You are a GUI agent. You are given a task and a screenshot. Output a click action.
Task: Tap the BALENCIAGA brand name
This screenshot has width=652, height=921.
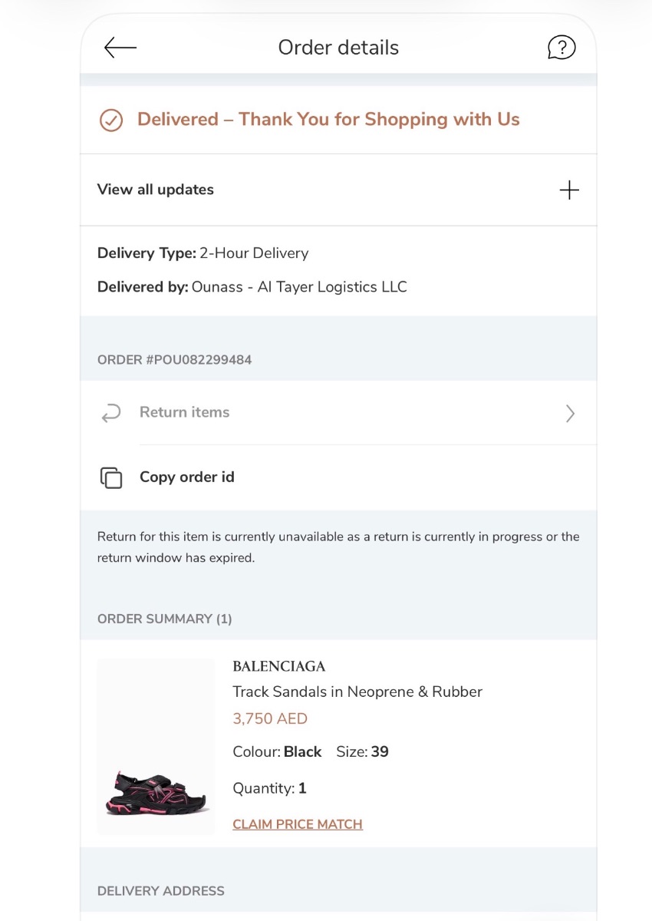(279, 666)
